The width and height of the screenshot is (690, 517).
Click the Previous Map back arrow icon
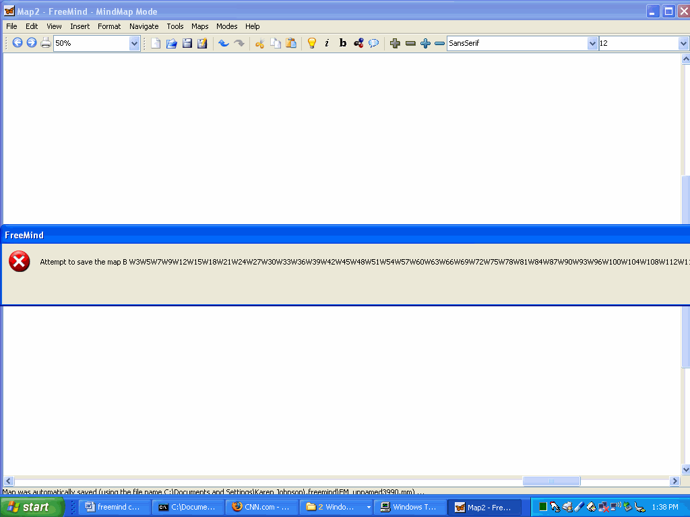(18, 43)
